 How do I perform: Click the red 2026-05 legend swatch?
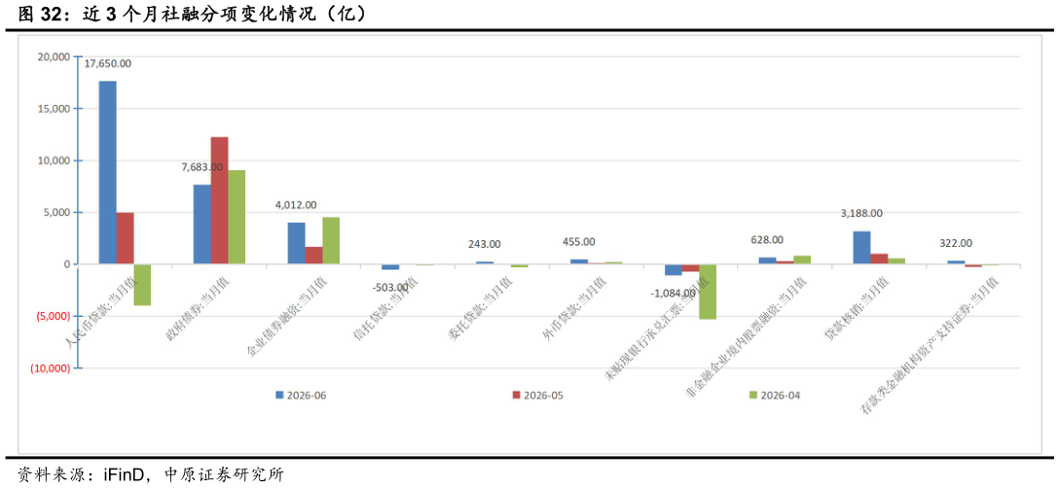[x=517, y=395]
